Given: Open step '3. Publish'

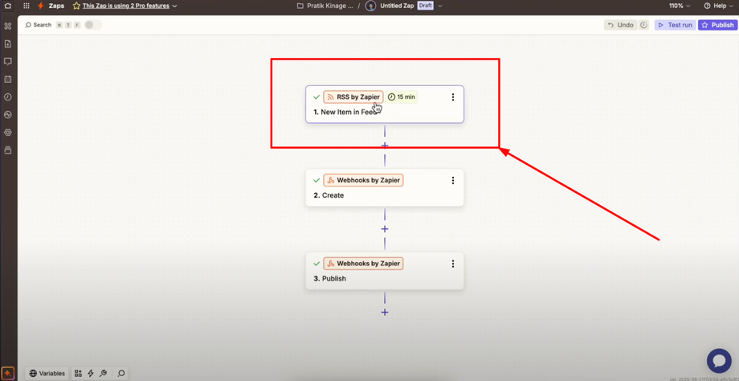Looking at the screenshot, I should [x=385, y=271].
